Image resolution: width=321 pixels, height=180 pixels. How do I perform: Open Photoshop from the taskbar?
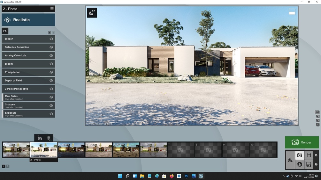(x=186, y=176)
